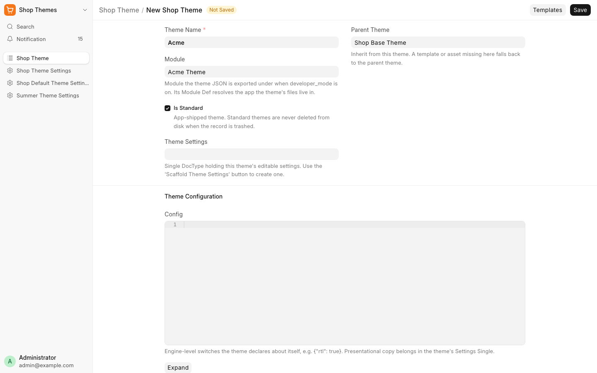The width and height of the screenshot is (597, 373).
Task: Click the gear icon beside Shop Theme Settings
Action: (10, 70)
